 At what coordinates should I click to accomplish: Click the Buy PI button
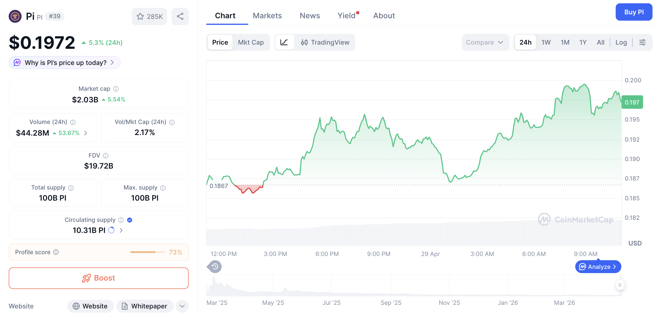click(634, 12)
